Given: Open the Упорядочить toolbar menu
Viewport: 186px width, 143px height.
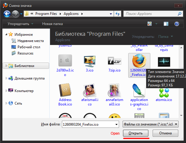Looking at the screenshot, I should coord(21,24).
